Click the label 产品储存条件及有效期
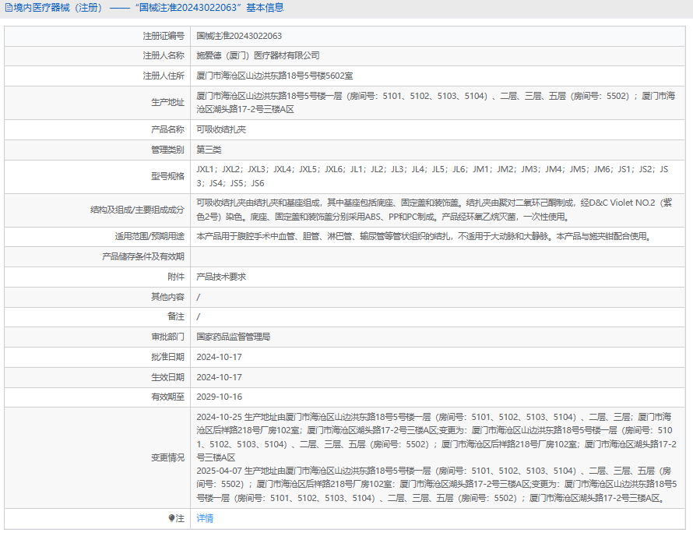Image resolution: width=693 pixels, height=533 pixels. (142, 256)
